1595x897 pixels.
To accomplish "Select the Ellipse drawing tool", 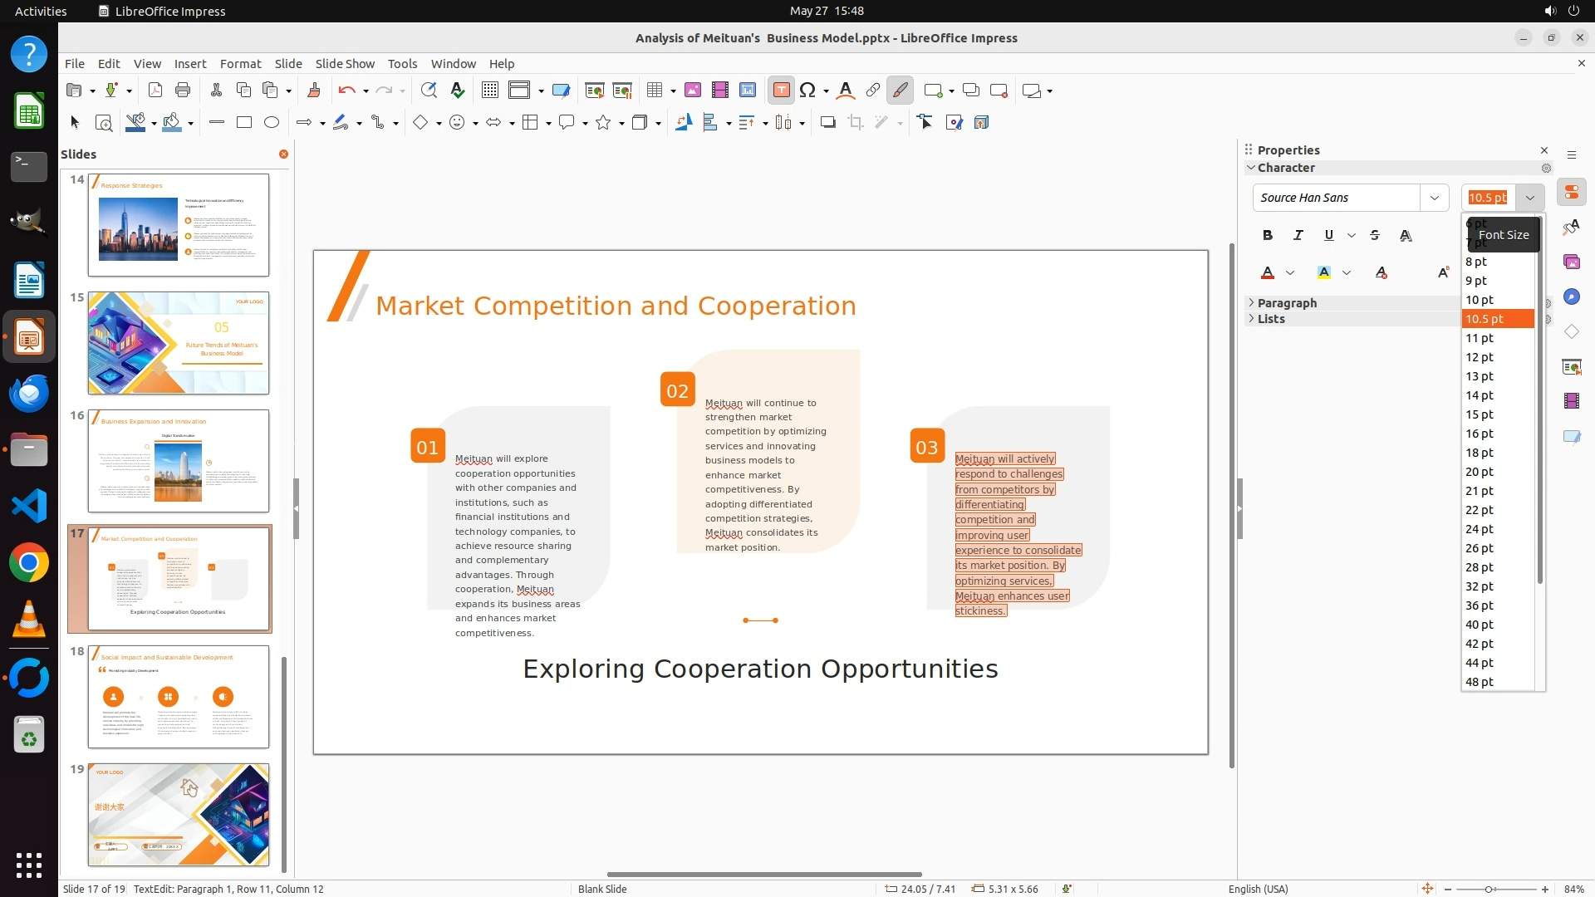I will [x=272, y=123].
